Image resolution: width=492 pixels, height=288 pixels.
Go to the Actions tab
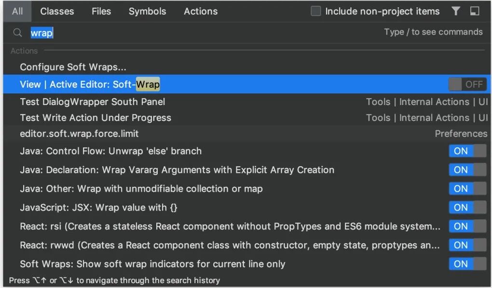point(201,11)
